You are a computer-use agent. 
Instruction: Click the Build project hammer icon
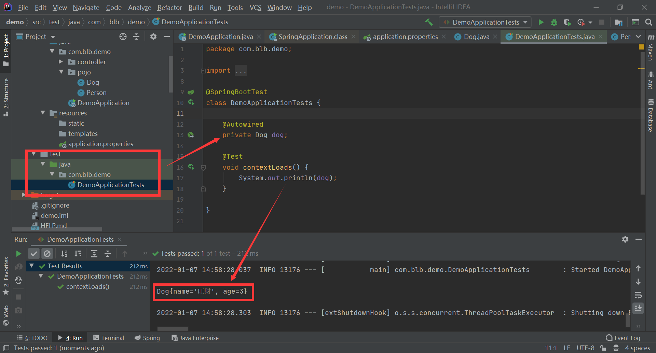click(429, 22)
